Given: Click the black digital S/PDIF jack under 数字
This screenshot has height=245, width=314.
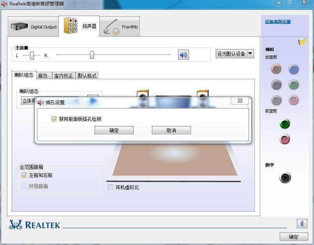Looking at the screenshot, I should pyautogui.click(x=285, y=178).
